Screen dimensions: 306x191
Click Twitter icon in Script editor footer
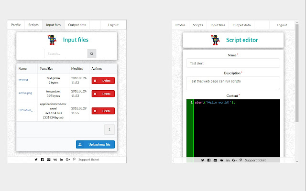coord(203,160)
